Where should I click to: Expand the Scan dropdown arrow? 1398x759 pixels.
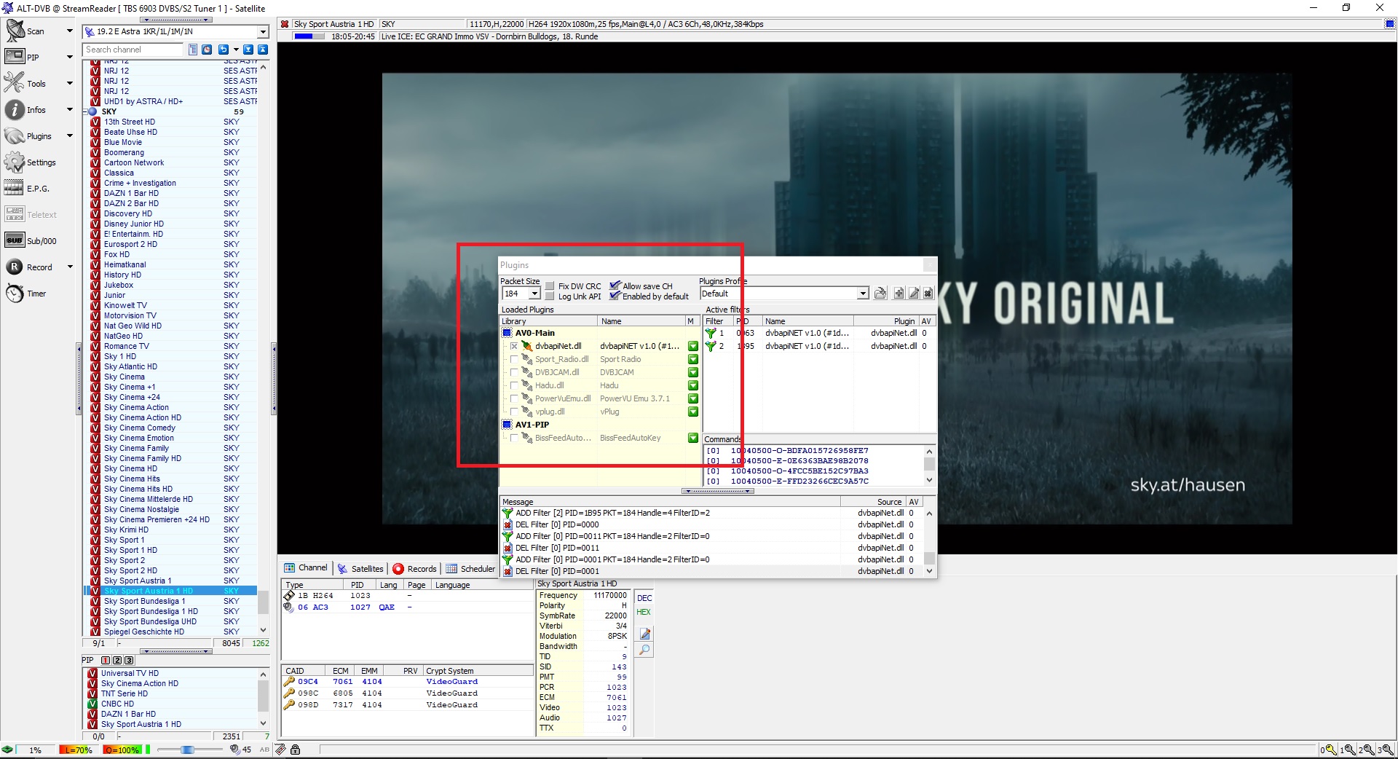pyautogui.click(x=70, y=31)
